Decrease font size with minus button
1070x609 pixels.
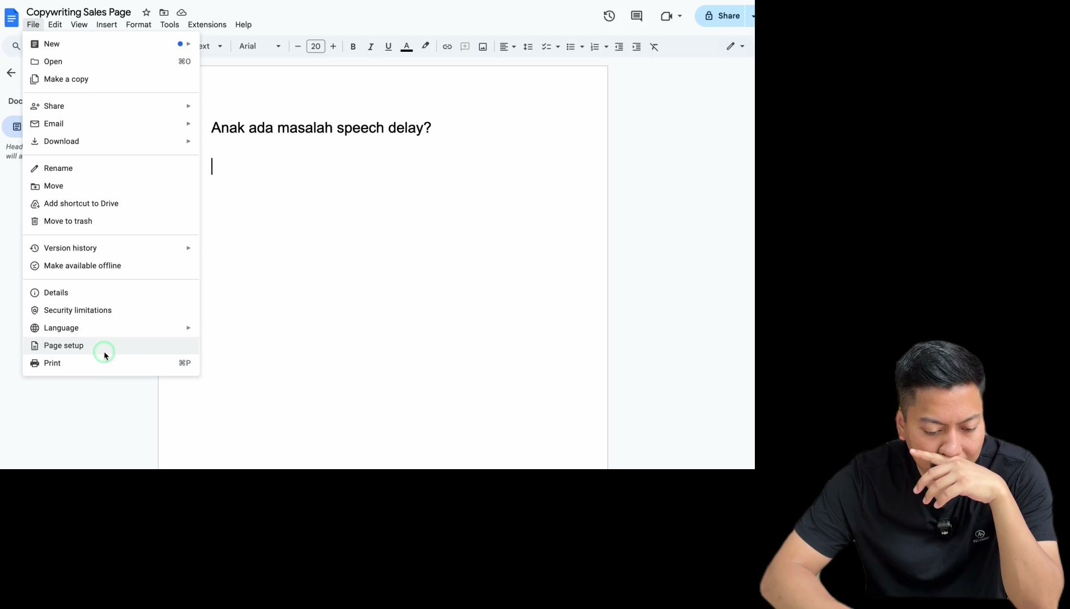(x=298, y=47)
